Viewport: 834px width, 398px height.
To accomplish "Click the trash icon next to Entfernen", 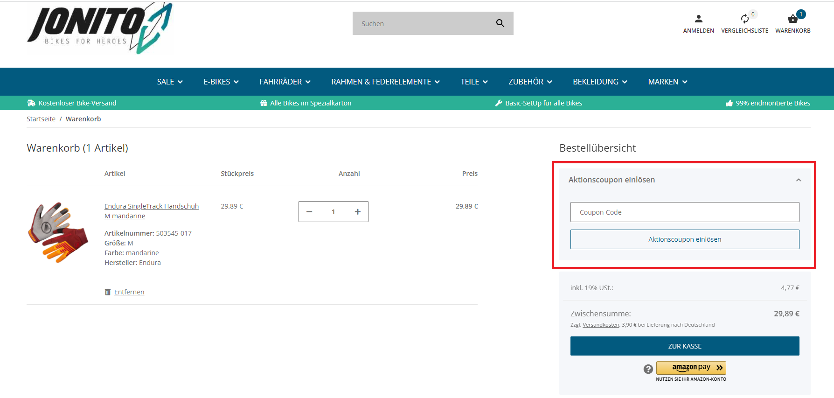I will pyautogui.click(x=108, y=292).
